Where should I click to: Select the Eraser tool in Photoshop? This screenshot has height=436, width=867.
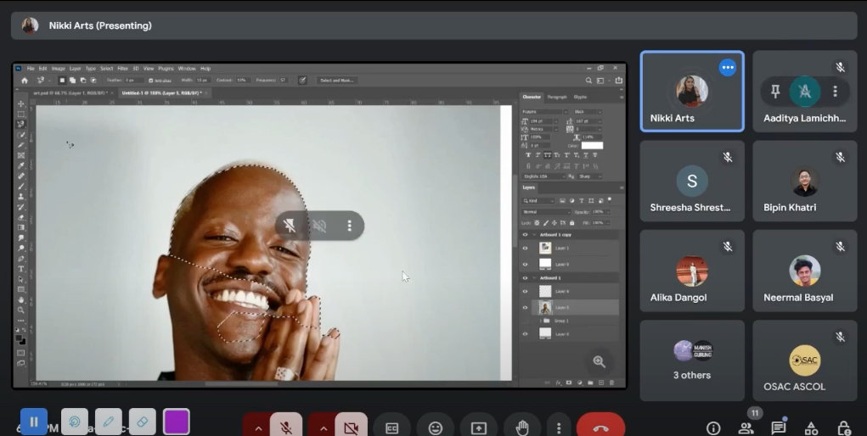[x=21, y=217]
